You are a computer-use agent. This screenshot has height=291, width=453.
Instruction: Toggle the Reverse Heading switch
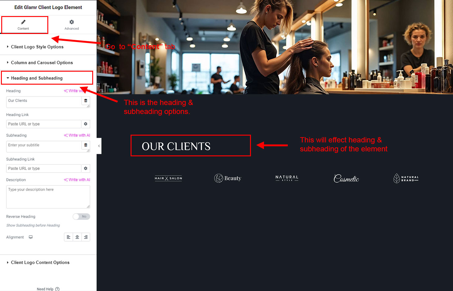tap(81, 217)
